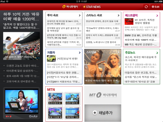The width and height of the screenshot is (163, 122).
Task: Open the MT 머니투데이 logo tile
Action: tap(103, 95)
